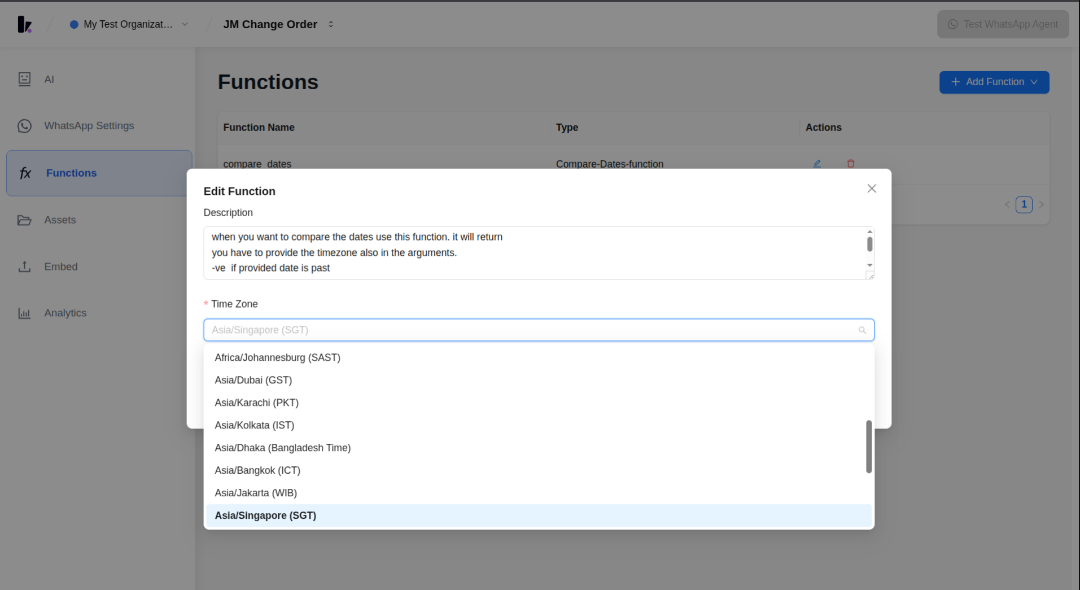
Task: Click the Embed upload icon
Action: pyautogui.click(x=24, y=266)
